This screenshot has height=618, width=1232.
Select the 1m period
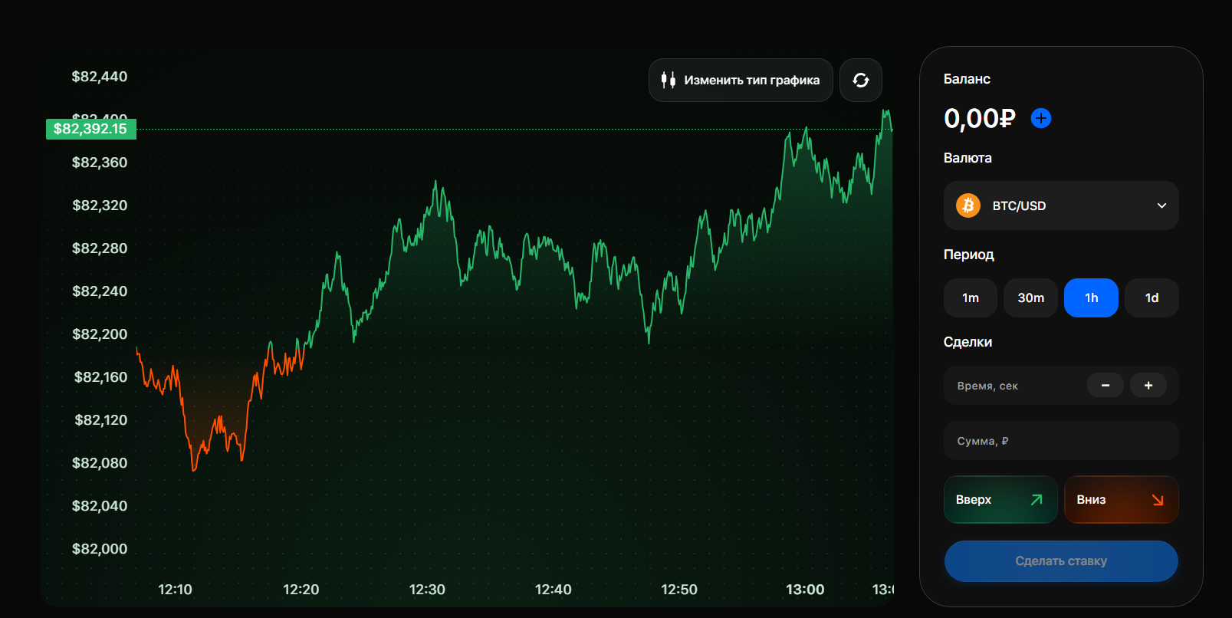971,297
